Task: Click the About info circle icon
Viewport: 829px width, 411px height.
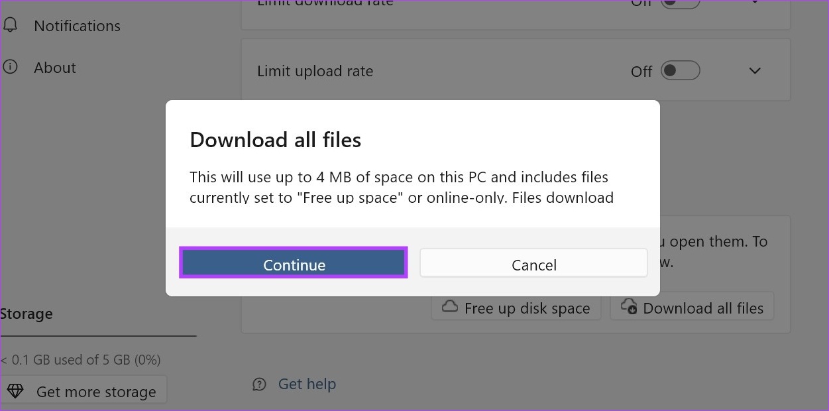Action: [x=9, y=67]
